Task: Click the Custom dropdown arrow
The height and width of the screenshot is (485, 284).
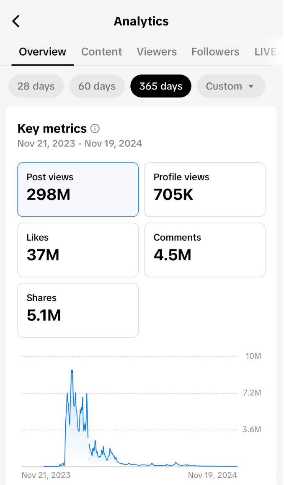Action: click(x=251, y=87)
